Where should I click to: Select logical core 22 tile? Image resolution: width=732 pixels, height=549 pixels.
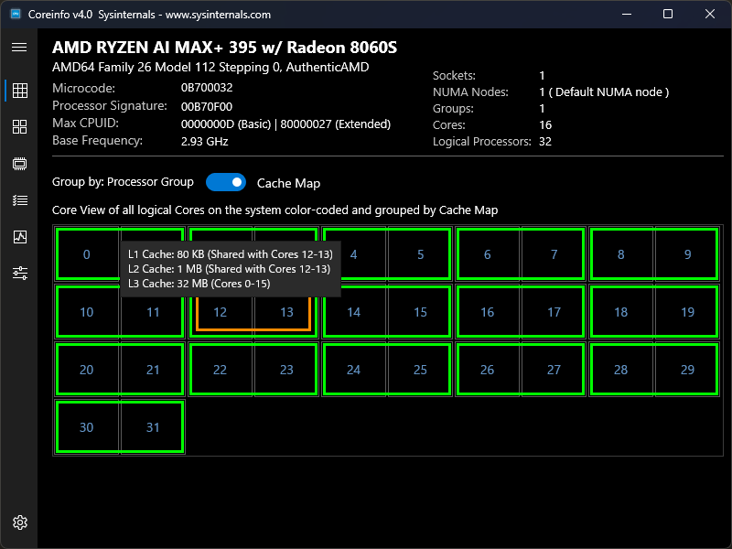(x=220, y=370)
